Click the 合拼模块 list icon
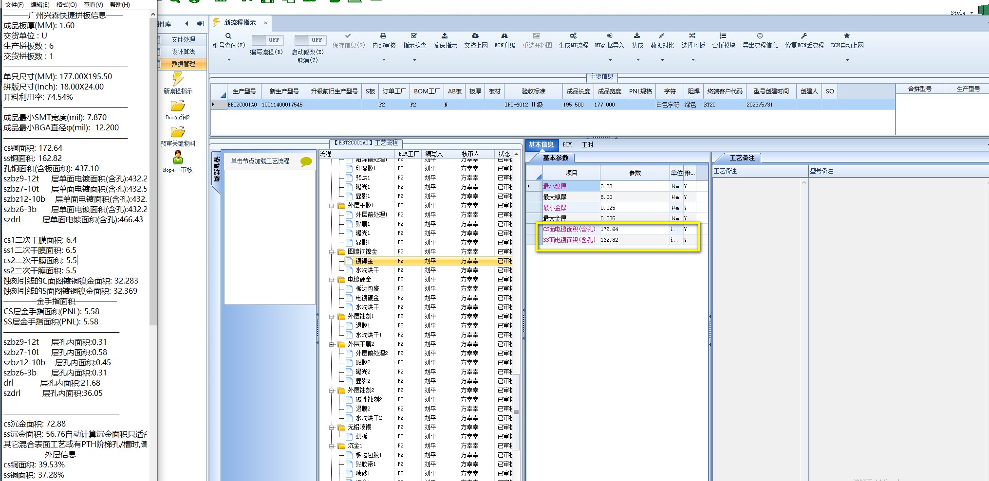Image resolution: width=989 pixels, height=481 pixels. click(723, 36)
